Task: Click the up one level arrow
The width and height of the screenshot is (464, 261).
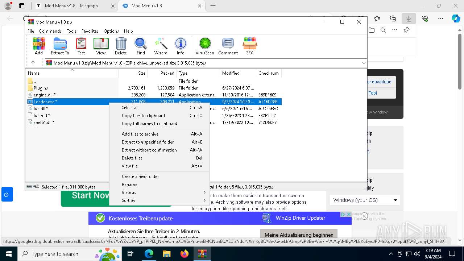Action: [33, 63]
